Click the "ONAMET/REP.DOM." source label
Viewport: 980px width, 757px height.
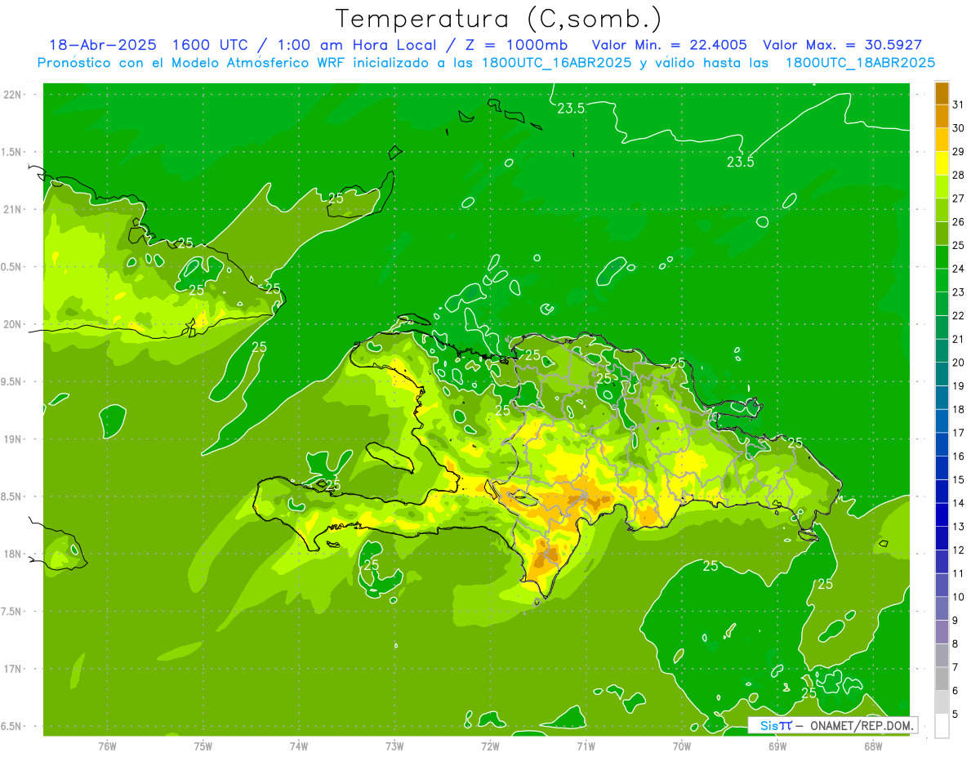(862, 725)
